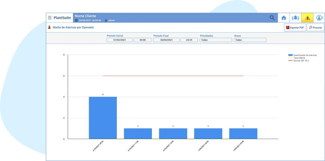Click the Exportar PDF button

[x=295, y=27]
